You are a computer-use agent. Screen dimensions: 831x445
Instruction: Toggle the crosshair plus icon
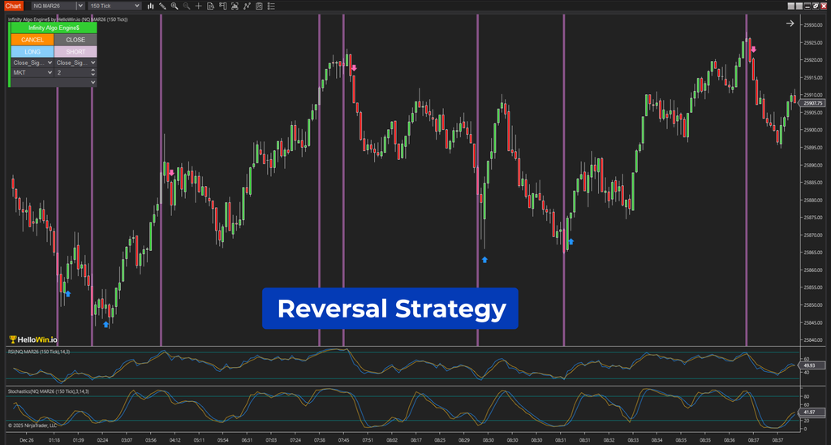(198, 6)
